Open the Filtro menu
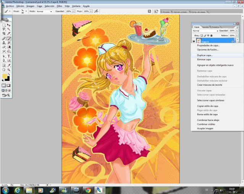The height and width of the screenshot is (194, 244). [x=60, y=6]
